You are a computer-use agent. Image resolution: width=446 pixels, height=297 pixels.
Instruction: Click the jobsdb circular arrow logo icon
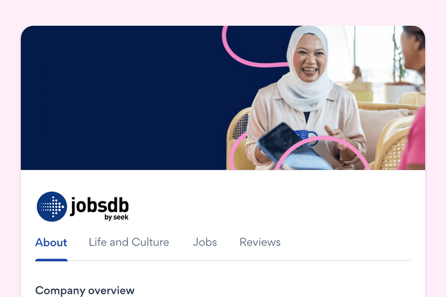[52, 206]
